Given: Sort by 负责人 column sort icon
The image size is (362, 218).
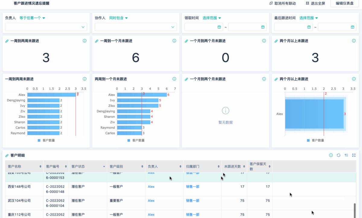Looking at the screenshot, I should (x=180, y=166).
